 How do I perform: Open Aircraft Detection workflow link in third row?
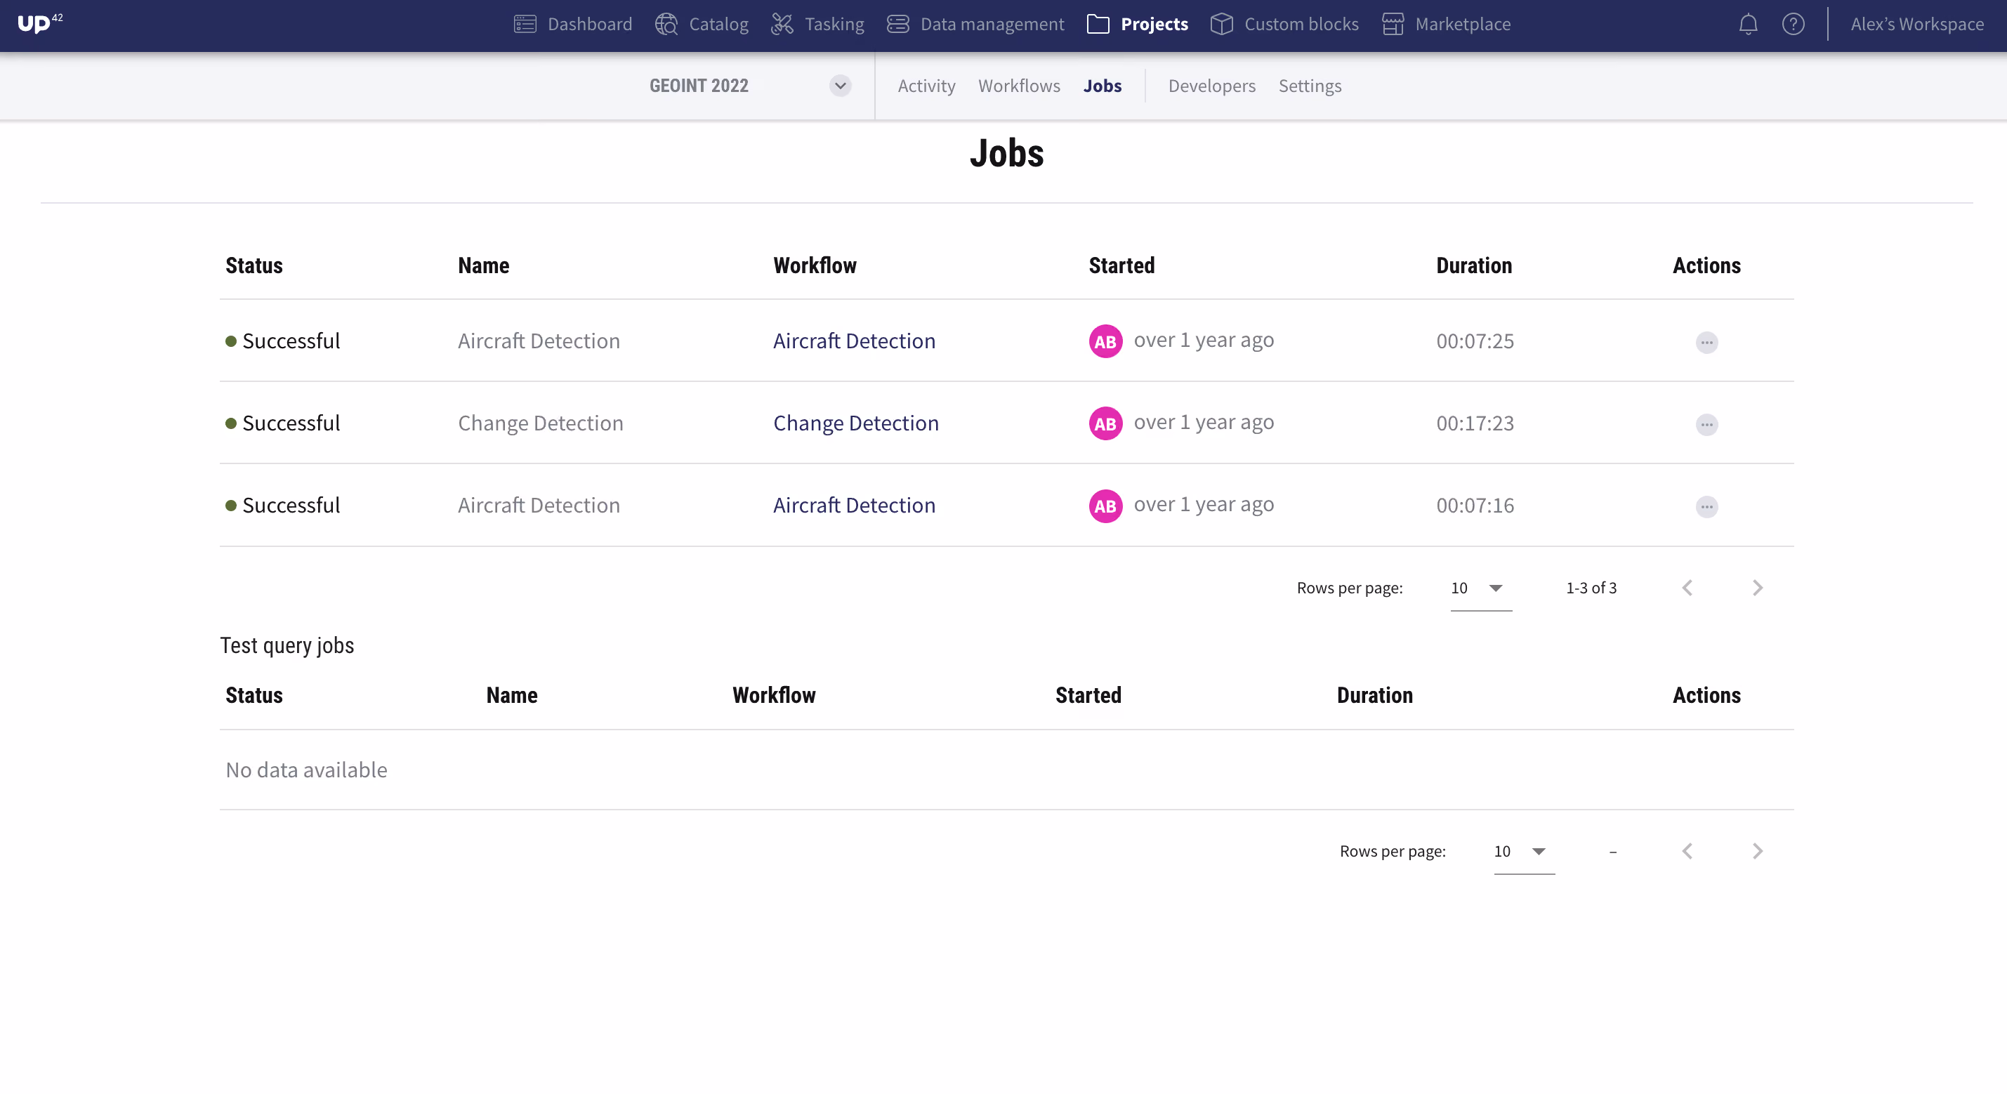click(x=854, y=506)
